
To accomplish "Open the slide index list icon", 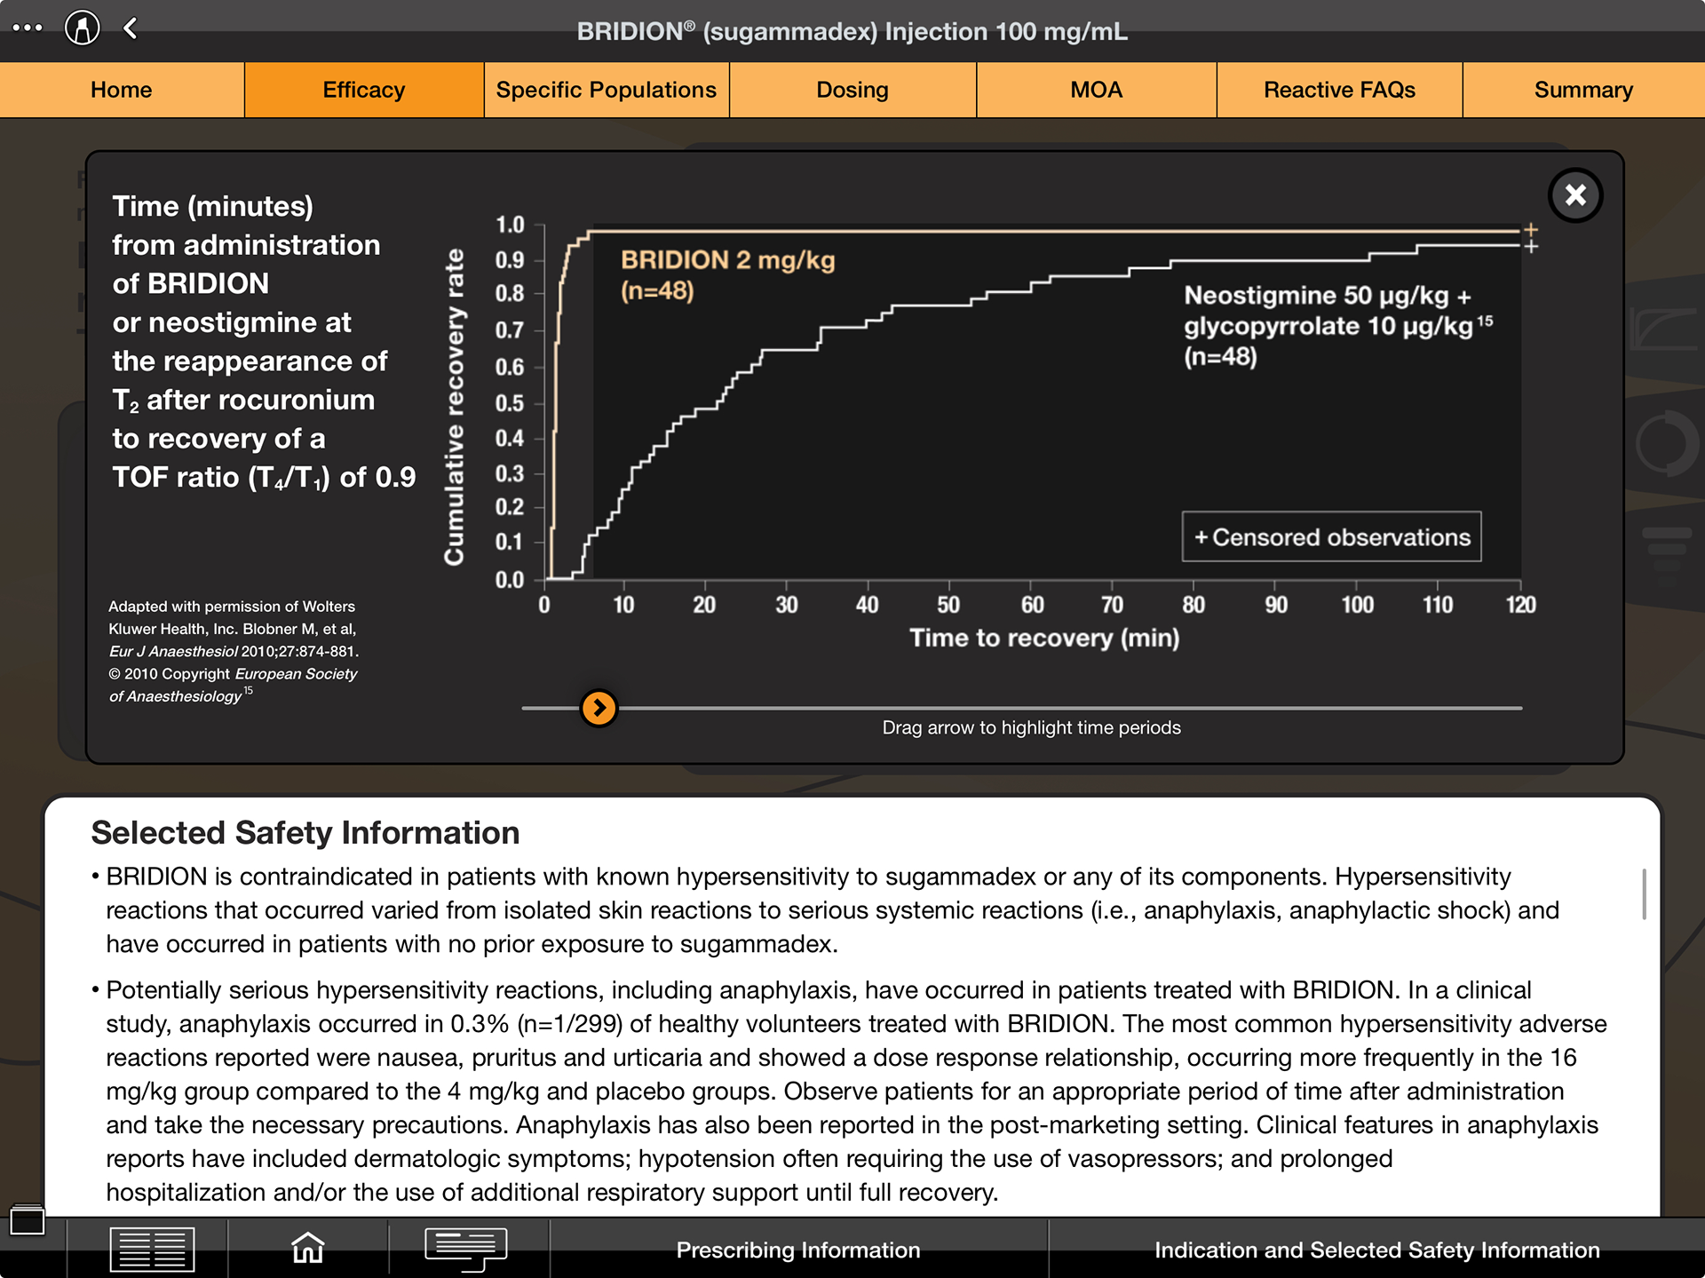I will coord(152,1249).
